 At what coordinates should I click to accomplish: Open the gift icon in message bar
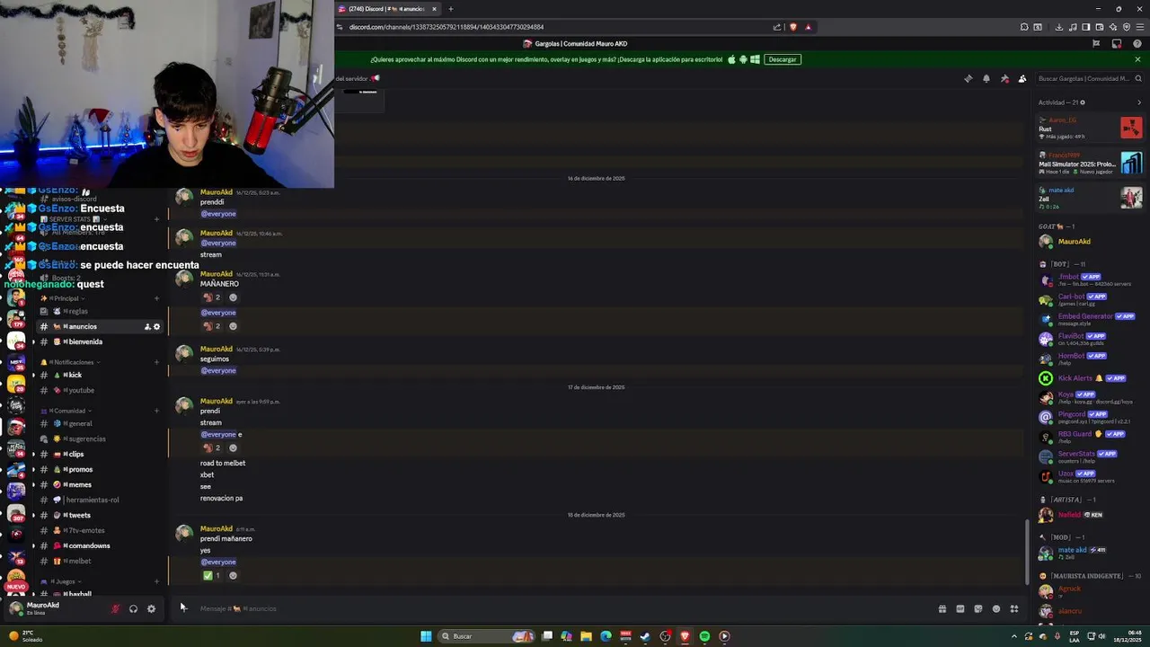[x=942, y=608]
